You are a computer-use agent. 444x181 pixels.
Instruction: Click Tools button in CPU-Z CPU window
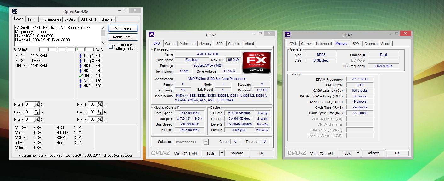[211, 153]
